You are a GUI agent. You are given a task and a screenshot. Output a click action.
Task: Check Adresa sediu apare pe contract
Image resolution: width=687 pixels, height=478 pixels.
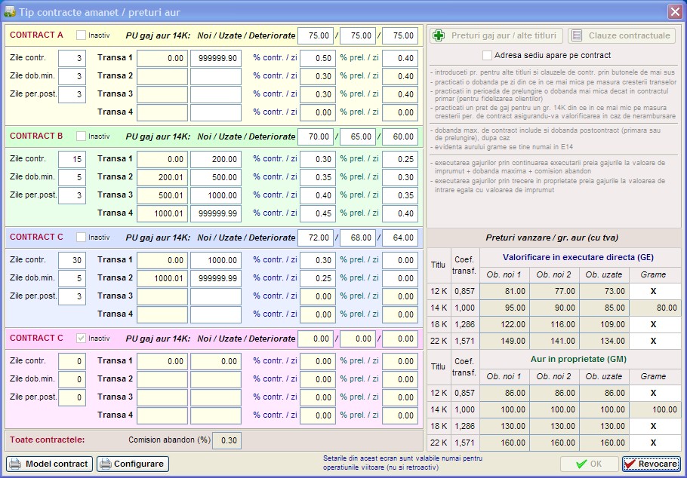487,55
